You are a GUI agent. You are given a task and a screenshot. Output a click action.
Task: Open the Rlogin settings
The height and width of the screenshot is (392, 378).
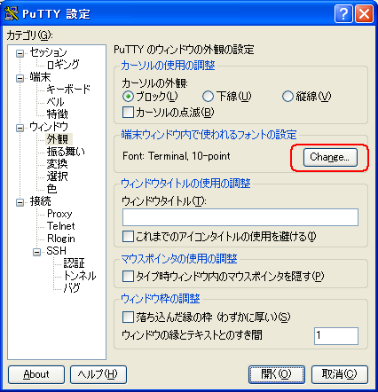[61, 239]
